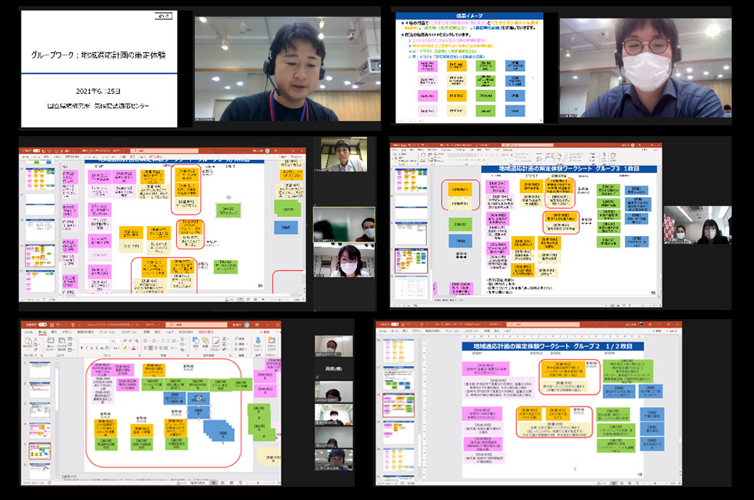Click Paste icon in bottom-left PowerPoint ribbon
The height and width of the screenshot is (500, 754).
(x=28, y=342)
